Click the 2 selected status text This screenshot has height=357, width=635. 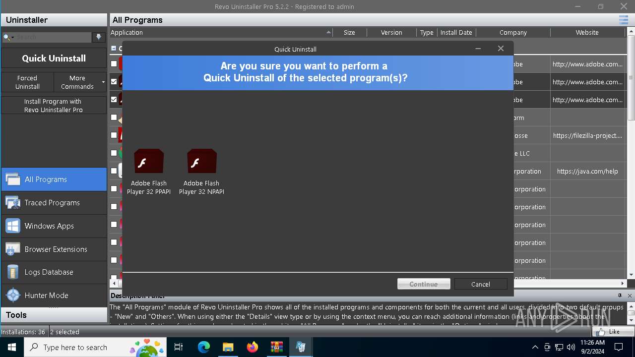pyautogui.click(x=64, y=332)
